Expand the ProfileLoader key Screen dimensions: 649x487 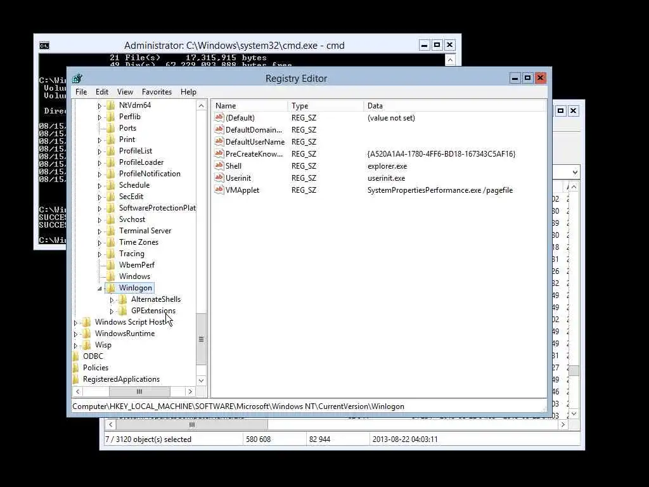pyautogui.click(x=100, y=163)
